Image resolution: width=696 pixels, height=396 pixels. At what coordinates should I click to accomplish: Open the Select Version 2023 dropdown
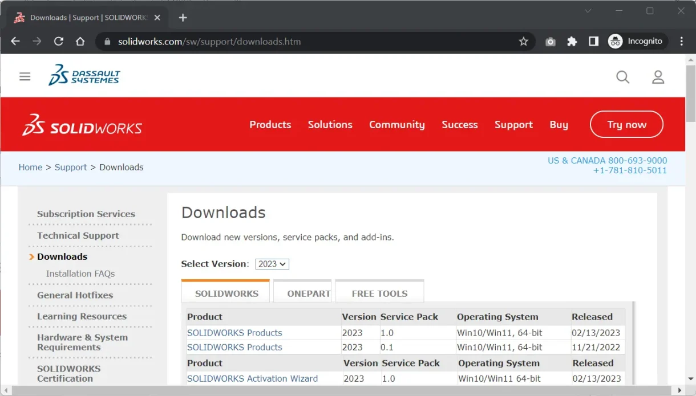(272, 264)
